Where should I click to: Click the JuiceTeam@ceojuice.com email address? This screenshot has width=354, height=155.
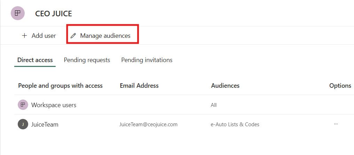click(148, 124)
